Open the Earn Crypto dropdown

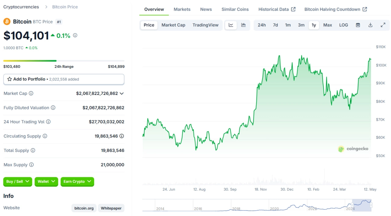(x=77, y=181)
